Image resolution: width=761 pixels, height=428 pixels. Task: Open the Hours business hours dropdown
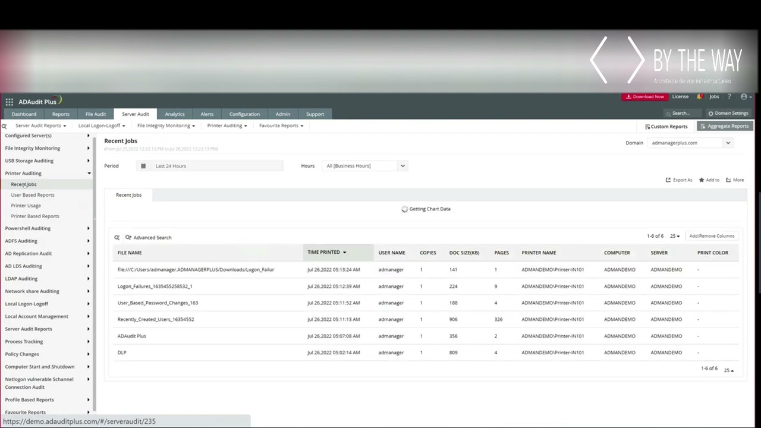365,166
